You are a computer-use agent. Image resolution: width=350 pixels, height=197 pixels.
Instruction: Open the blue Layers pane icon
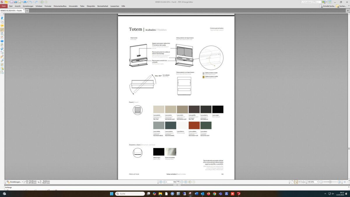(x=2, y=41)
